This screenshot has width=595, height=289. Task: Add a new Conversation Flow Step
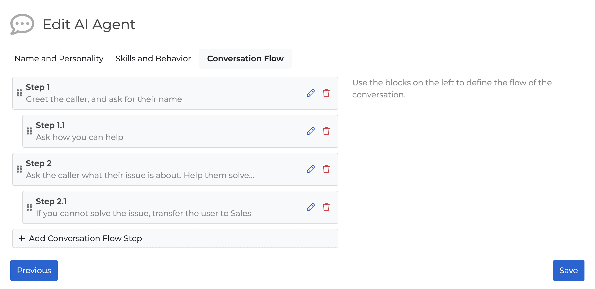pos(175,238)
